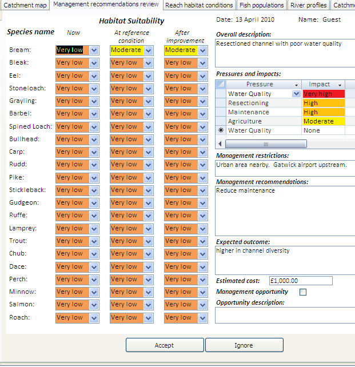Open Water Quality pressure dropdown arrow
Screen dimensions: 355x367
tap(296, 94)
